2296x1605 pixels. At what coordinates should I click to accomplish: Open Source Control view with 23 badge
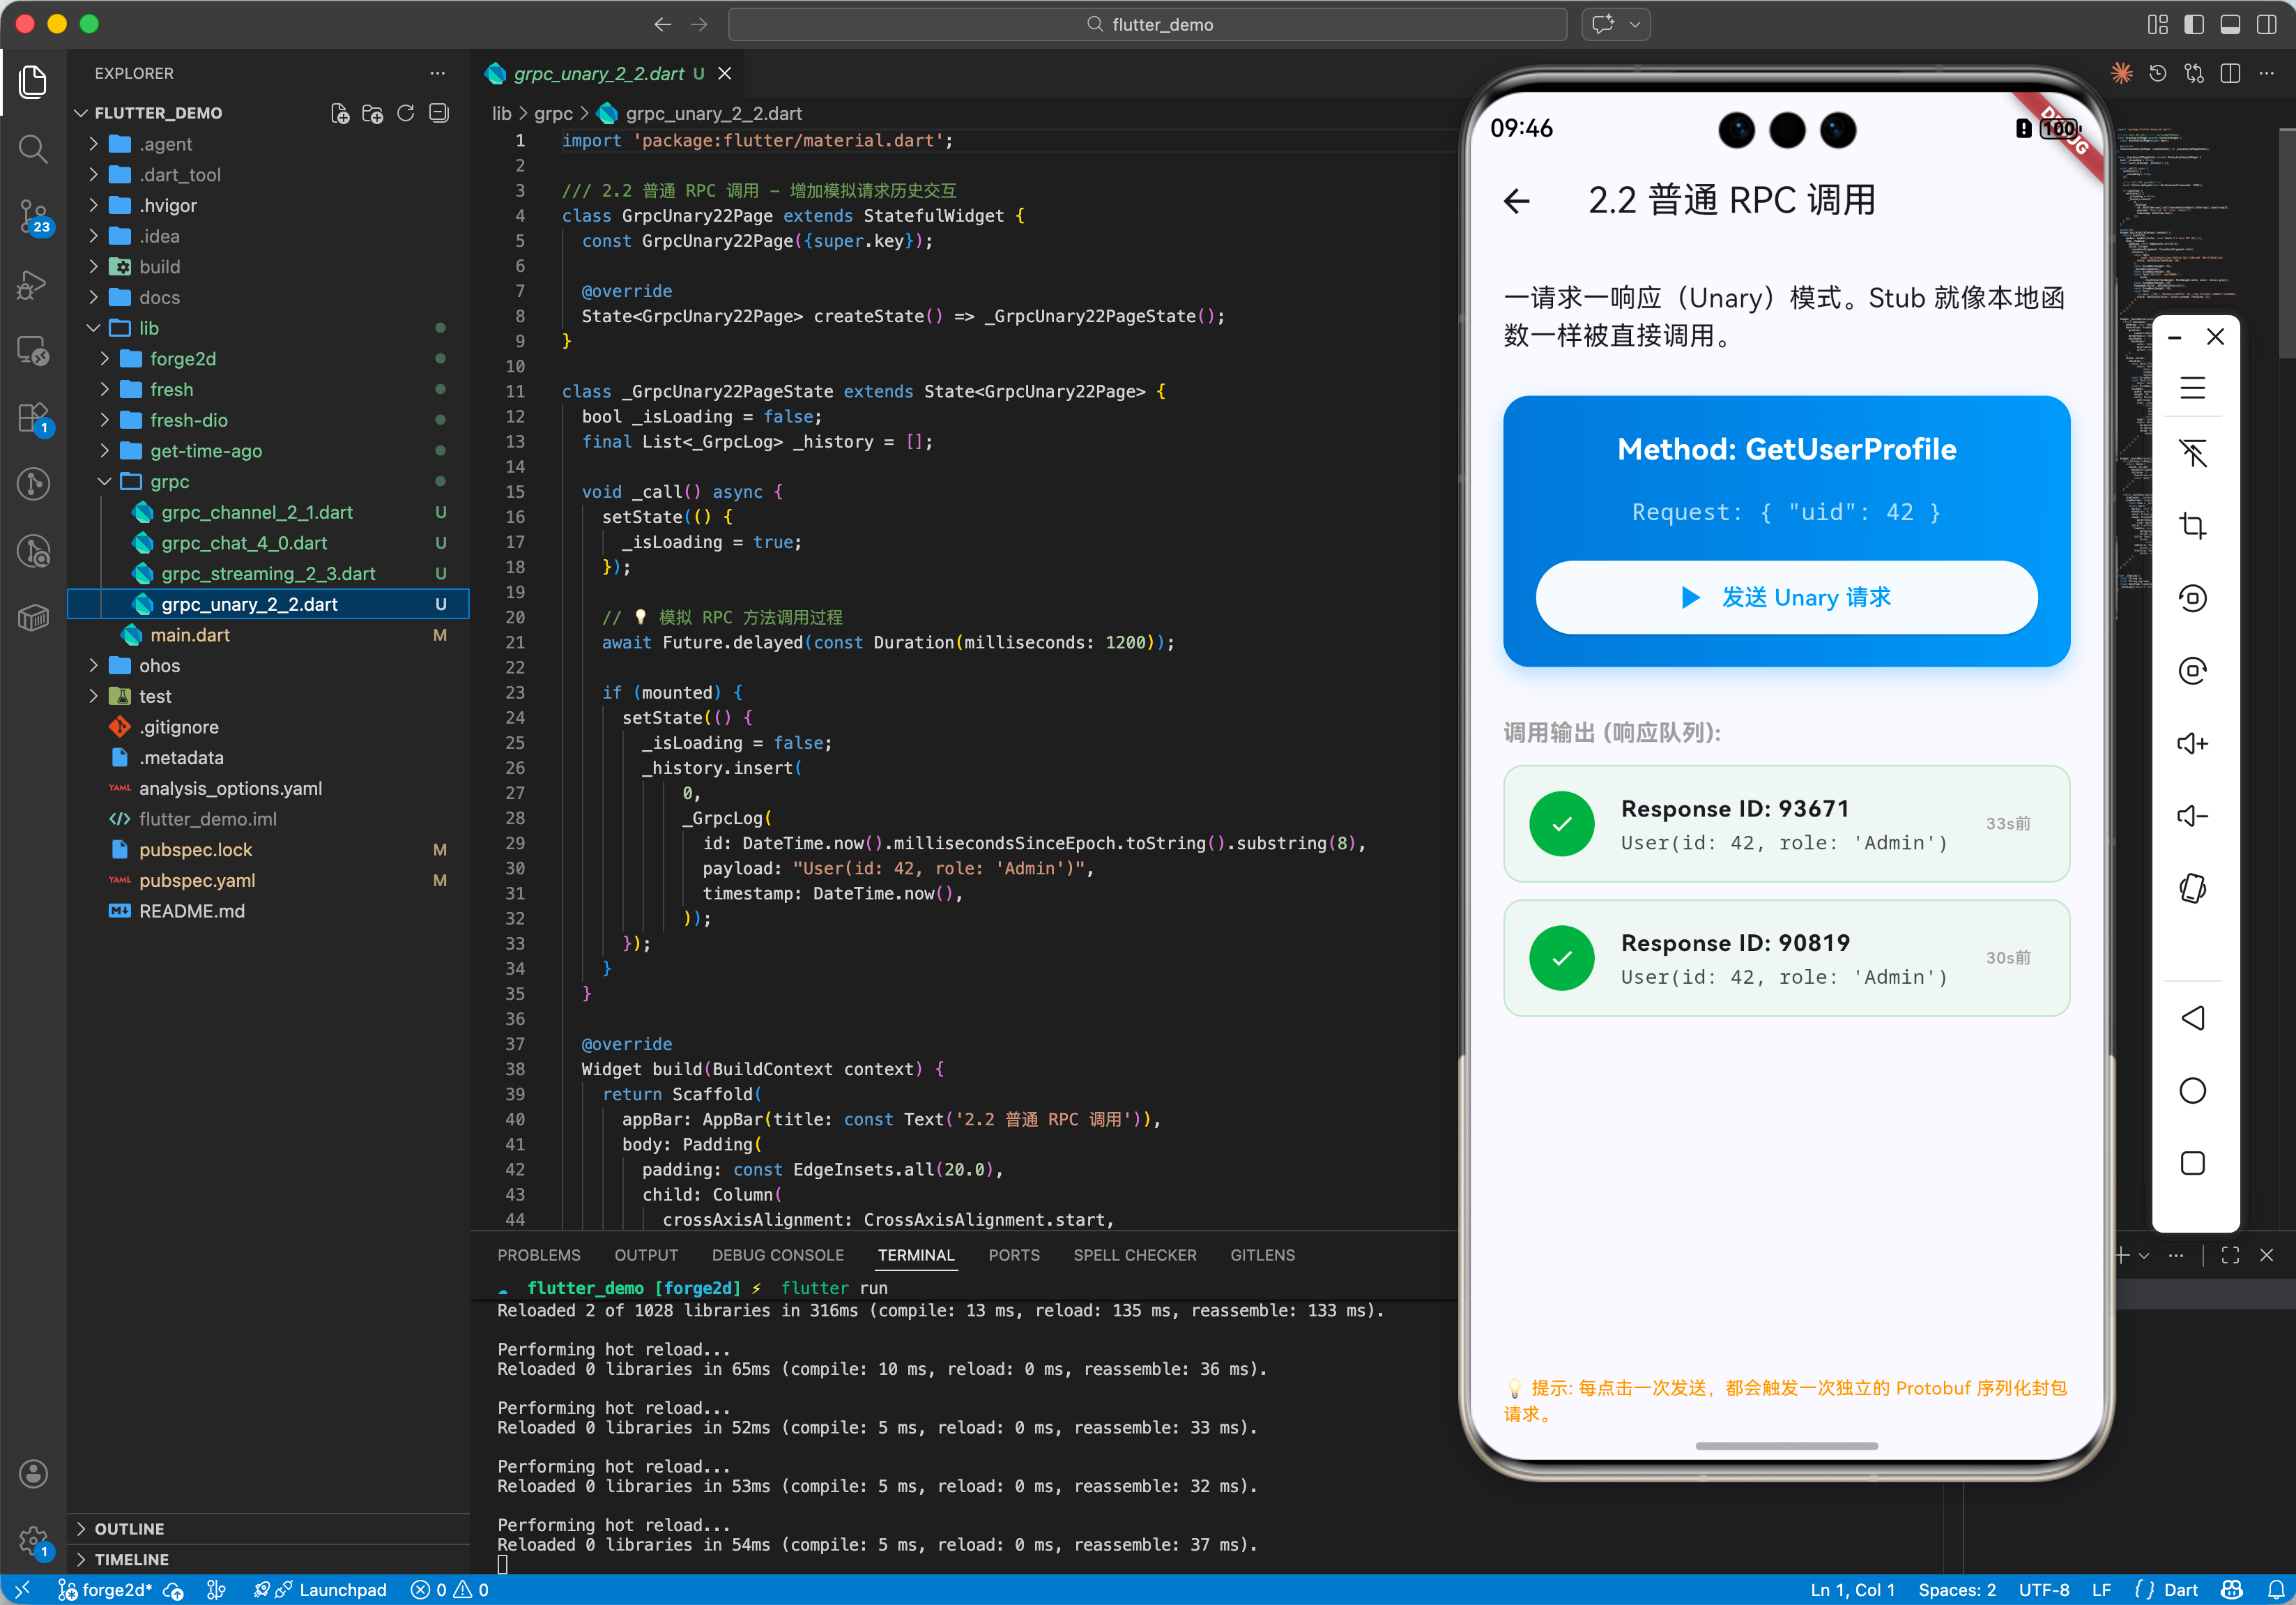[x=33, y=215]
